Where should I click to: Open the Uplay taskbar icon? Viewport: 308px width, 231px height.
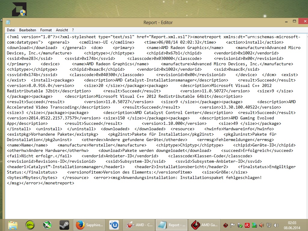pyautogui.click(x=114, y=225)
